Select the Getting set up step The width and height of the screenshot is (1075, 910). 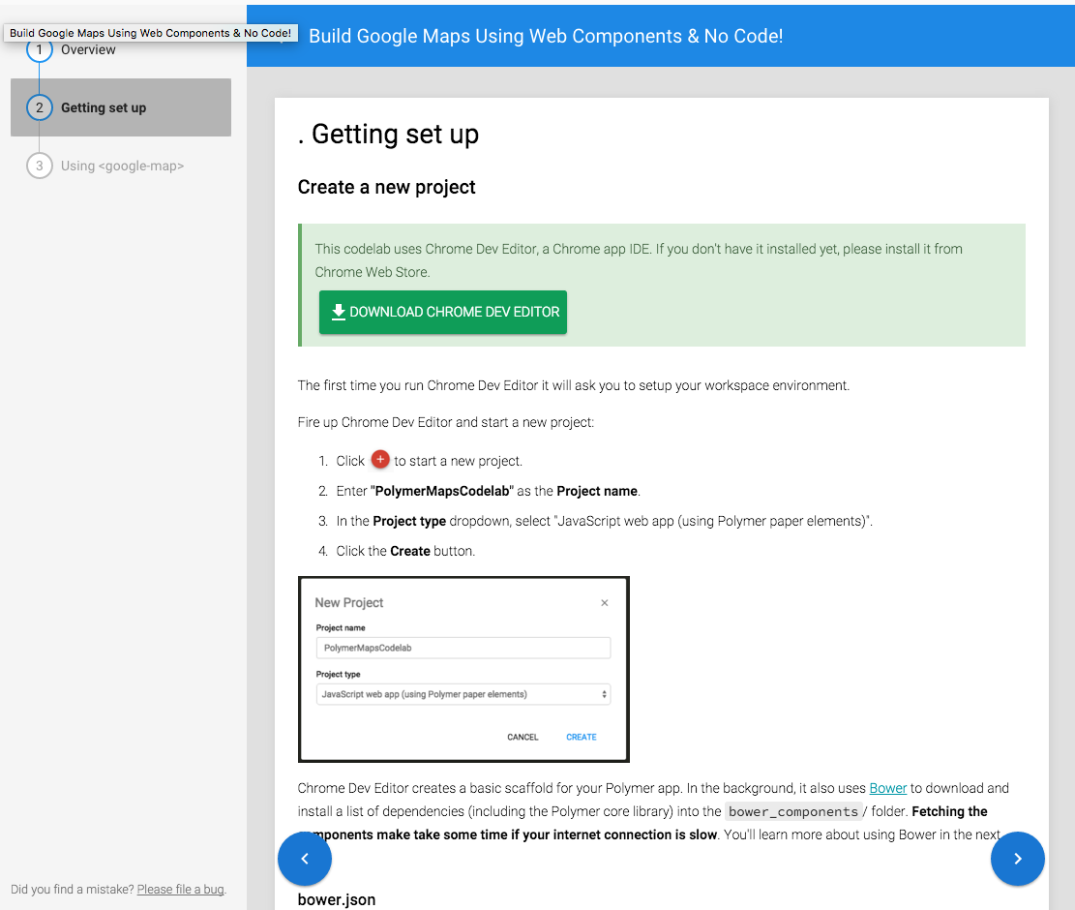121,107
